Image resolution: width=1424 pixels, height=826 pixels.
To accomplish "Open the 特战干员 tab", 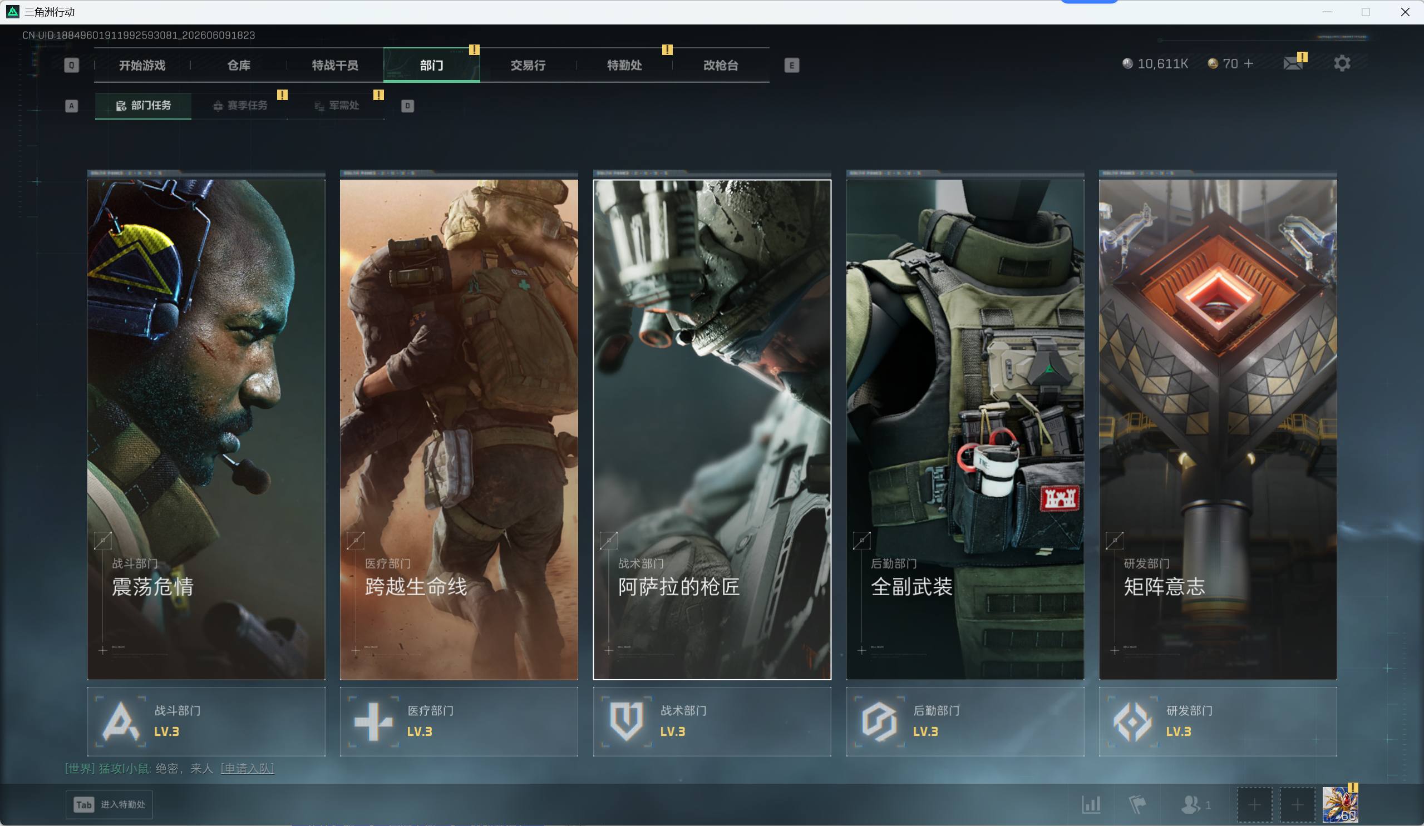I will coord(335,65).
